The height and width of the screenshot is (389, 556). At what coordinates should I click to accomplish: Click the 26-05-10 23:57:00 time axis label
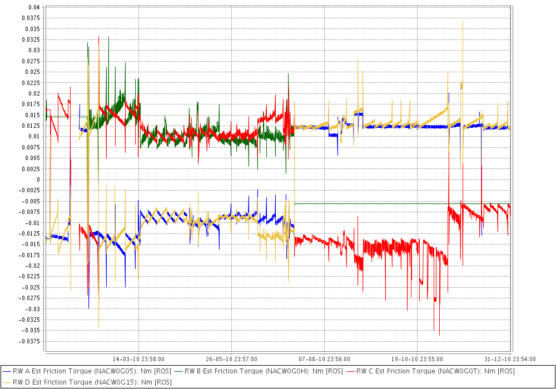point(231,359)
